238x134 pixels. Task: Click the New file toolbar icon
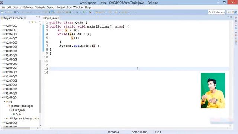[2, 12]
